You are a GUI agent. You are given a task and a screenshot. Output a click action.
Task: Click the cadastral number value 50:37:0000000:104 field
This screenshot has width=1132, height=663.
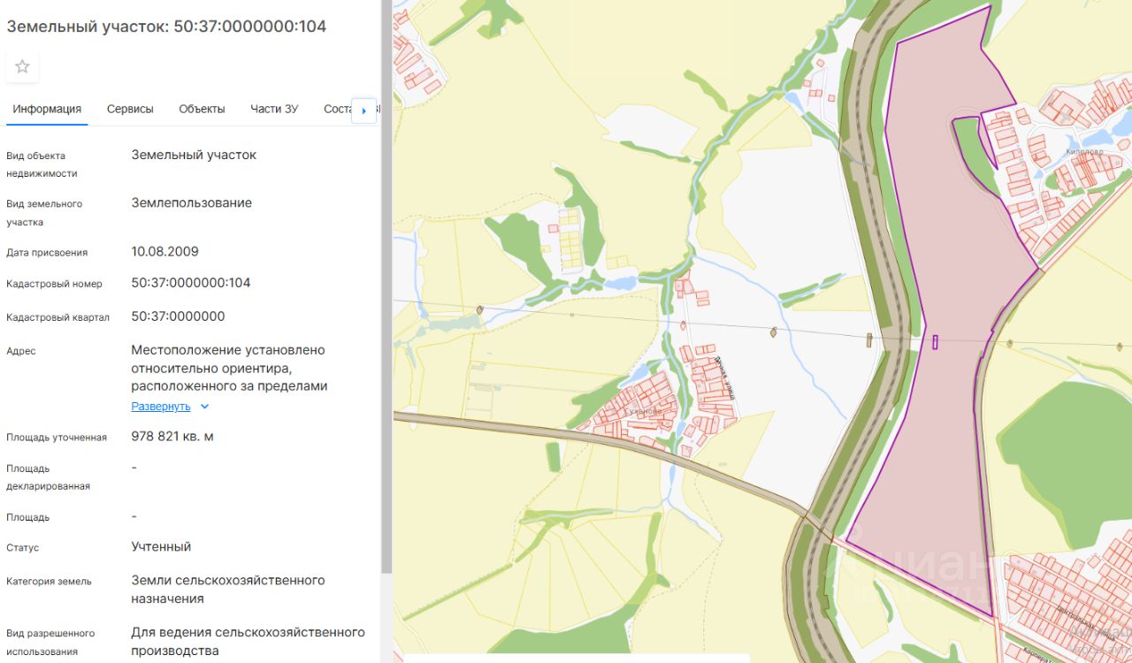191,283
